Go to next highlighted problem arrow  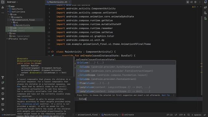coord(201,7)
